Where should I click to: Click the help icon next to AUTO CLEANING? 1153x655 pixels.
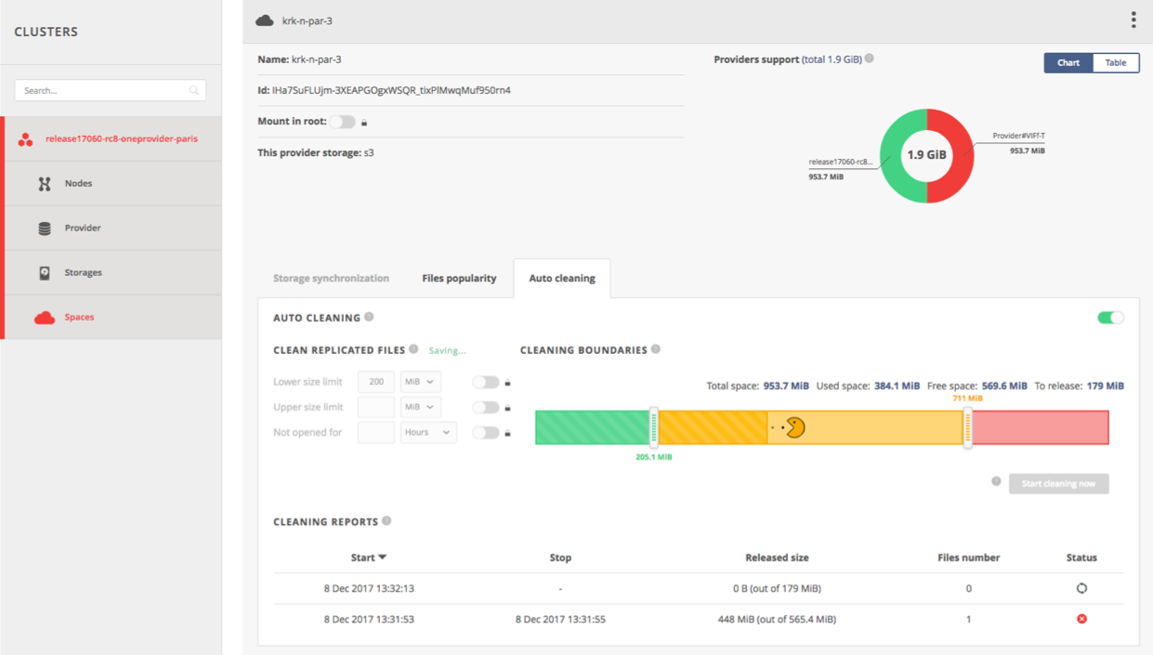tap(369, 317)
